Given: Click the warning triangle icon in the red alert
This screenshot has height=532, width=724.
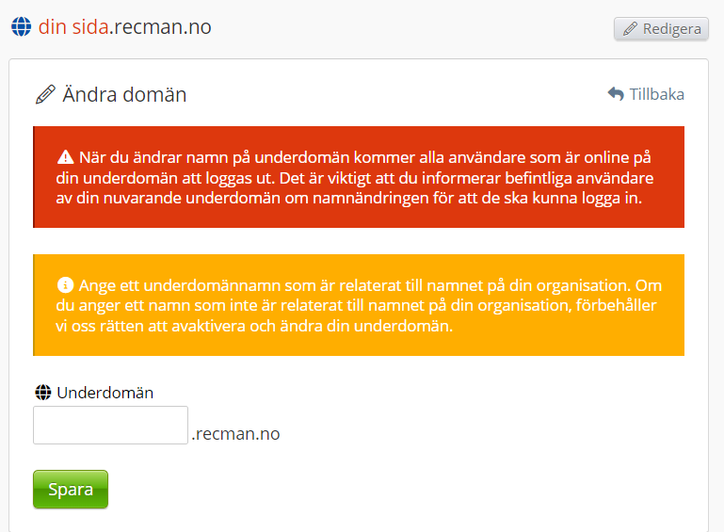Looking at the screenshot, I should (65, 157).
